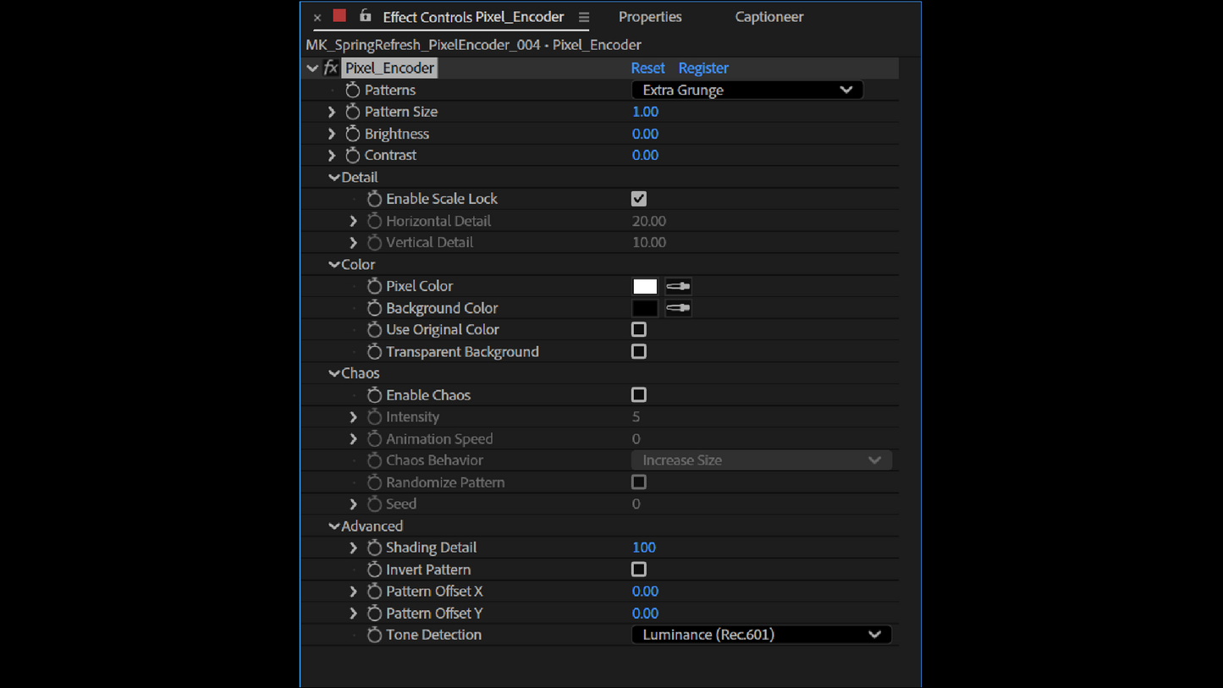Click the Reset link for Pixel_Encoder
This screenshot has width=1223, height=688.
(647, 68)
